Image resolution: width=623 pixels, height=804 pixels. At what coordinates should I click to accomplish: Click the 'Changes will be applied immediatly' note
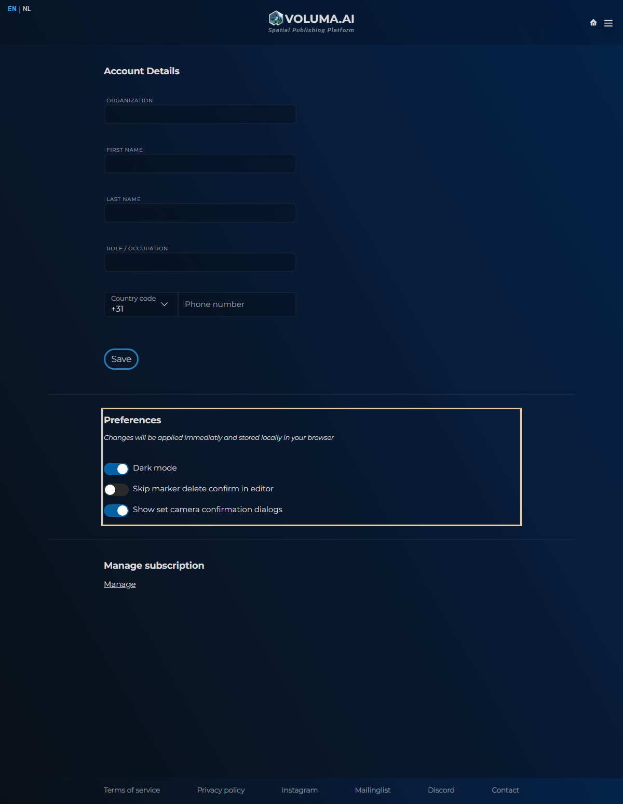tap(219, 437)
